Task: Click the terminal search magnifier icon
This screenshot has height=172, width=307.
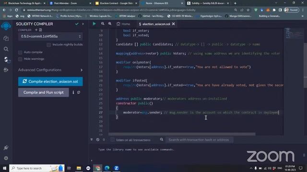Action: point(162,140)
